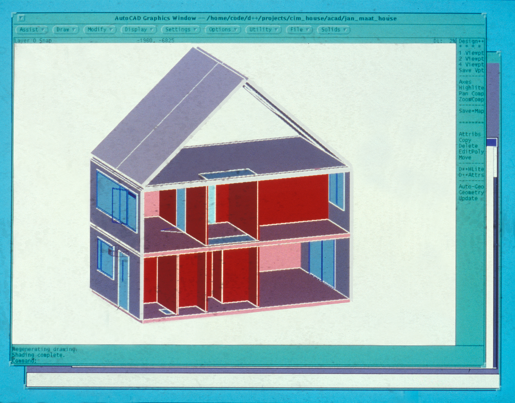Toggle Axes in the side menu
The width and height of the screenshot is (515, 403).
(x=465, y=82)
